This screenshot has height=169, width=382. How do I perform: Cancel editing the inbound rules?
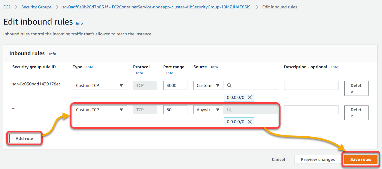tap(278, 159)
